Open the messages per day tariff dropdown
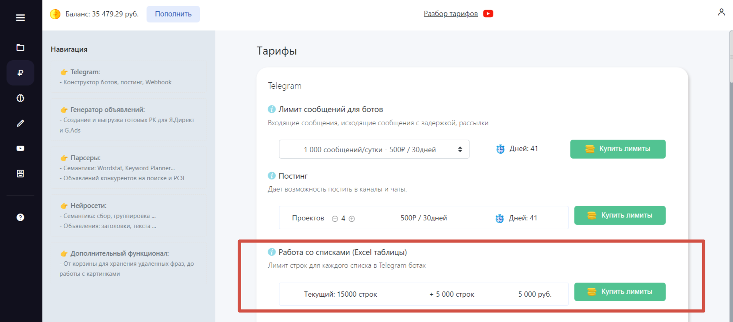The width and height of the screenshot is (733, 322). pyautogui.click(x=374, y=149)
